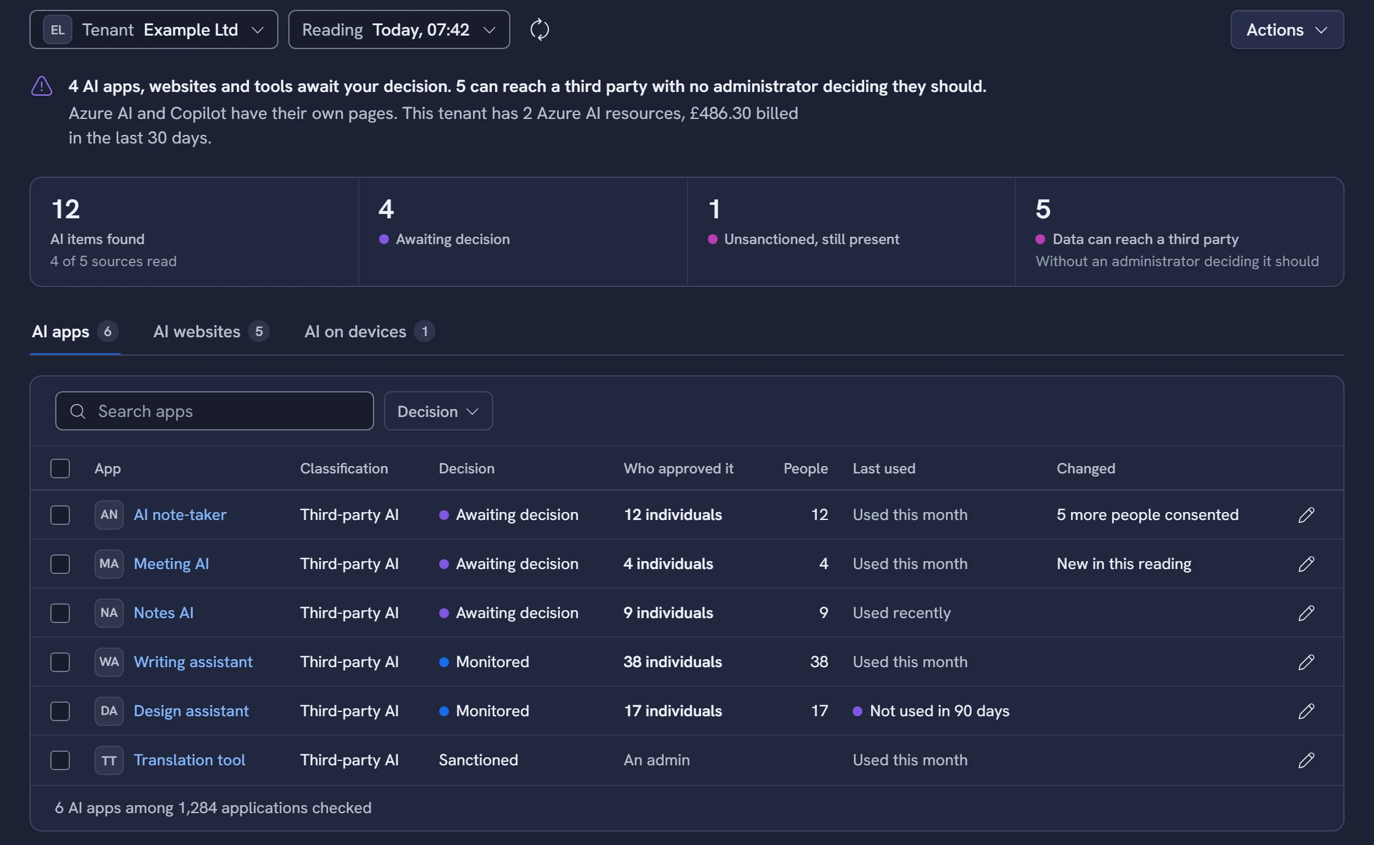Edit the Writing assistant row with its pencil icon

[x=1307, y=662]
